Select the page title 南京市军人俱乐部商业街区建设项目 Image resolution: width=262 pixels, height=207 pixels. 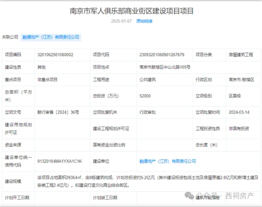(x=131, y=11)
